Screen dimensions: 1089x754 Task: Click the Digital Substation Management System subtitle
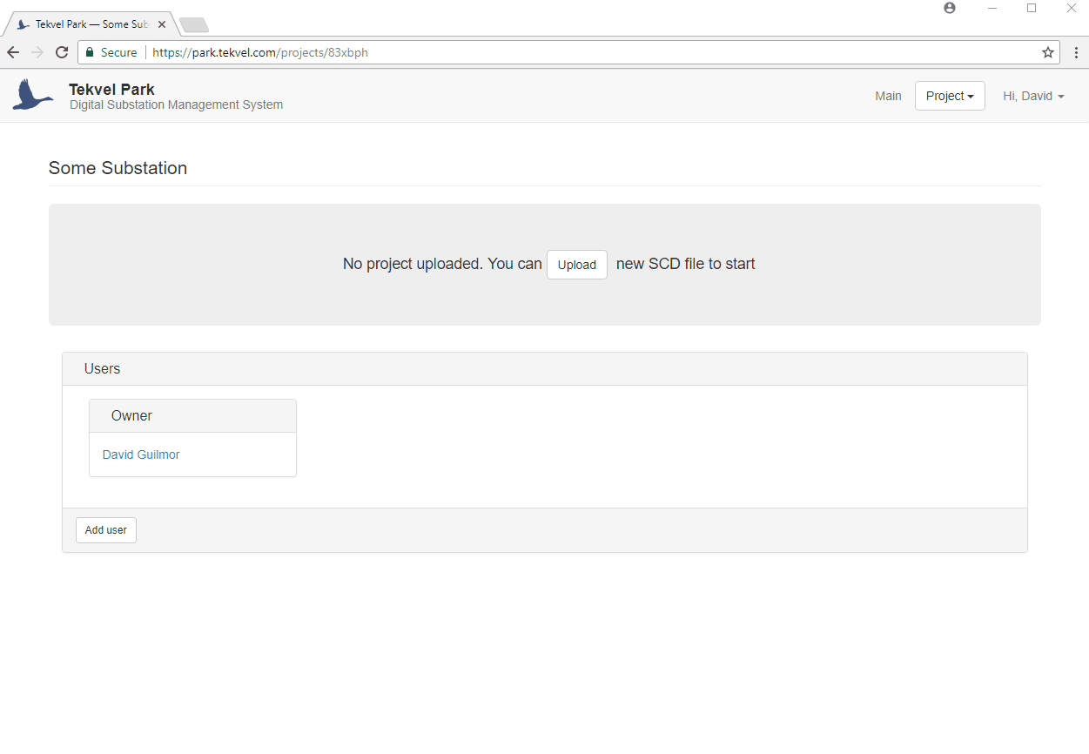pos(176,104)
